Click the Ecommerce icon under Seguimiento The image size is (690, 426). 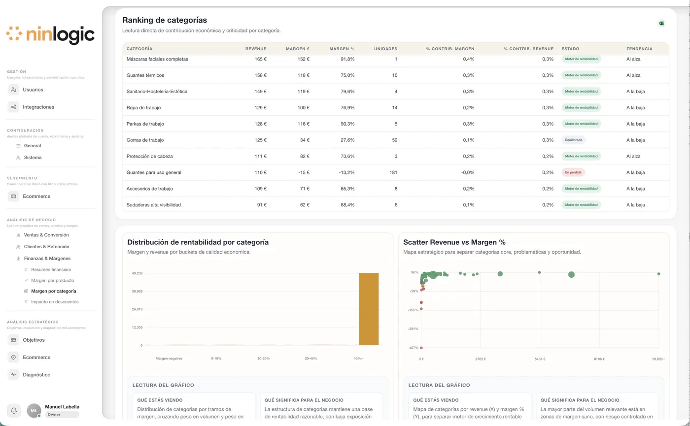pos(13,196)
